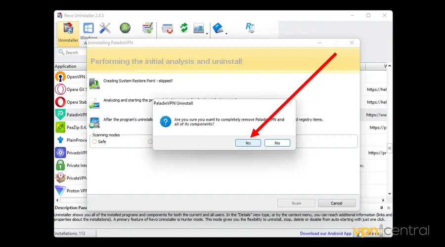Click the Uninstall red-X window icon
445x247 pixels.
pos(167,28)
